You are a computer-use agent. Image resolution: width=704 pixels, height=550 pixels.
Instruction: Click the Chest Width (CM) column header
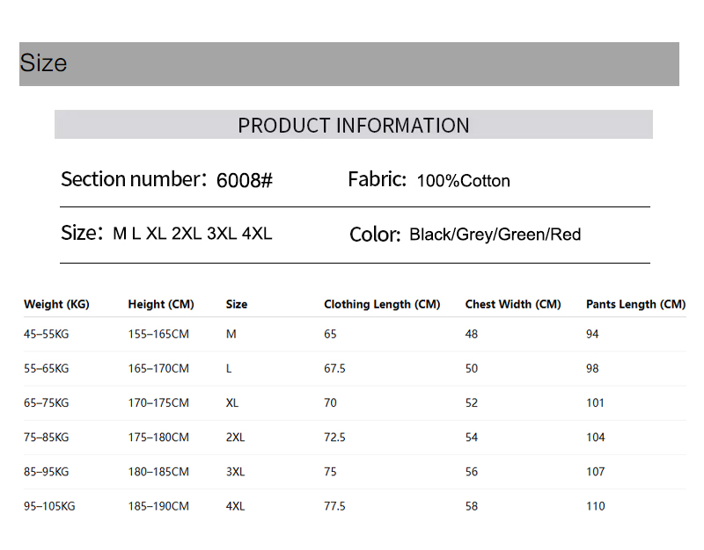click(x=512, y=304)
